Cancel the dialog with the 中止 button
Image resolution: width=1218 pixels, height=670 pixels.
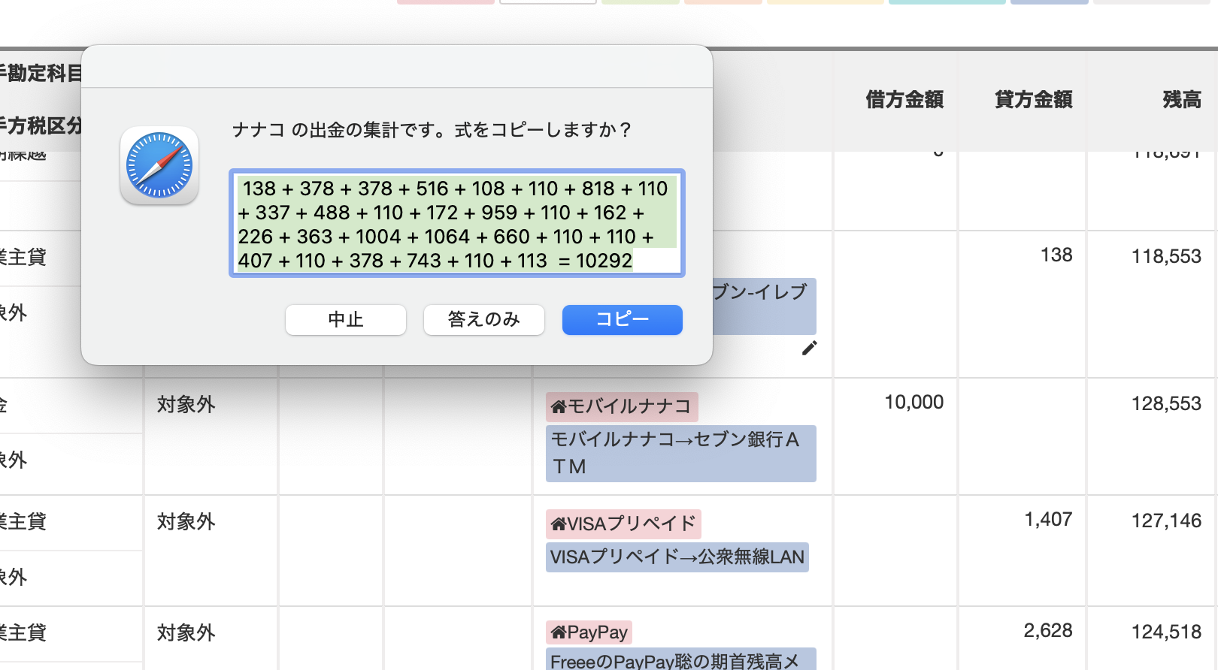pos(345,320)
